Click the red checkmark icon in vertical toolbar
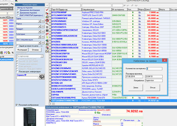This screenshot has height=126, width=177. 47,10
